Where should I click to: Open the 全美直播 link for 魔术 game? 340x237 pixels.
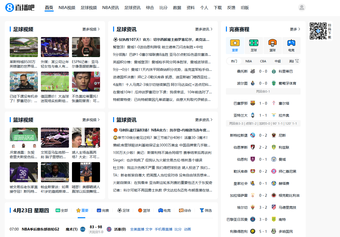point(137,229)
